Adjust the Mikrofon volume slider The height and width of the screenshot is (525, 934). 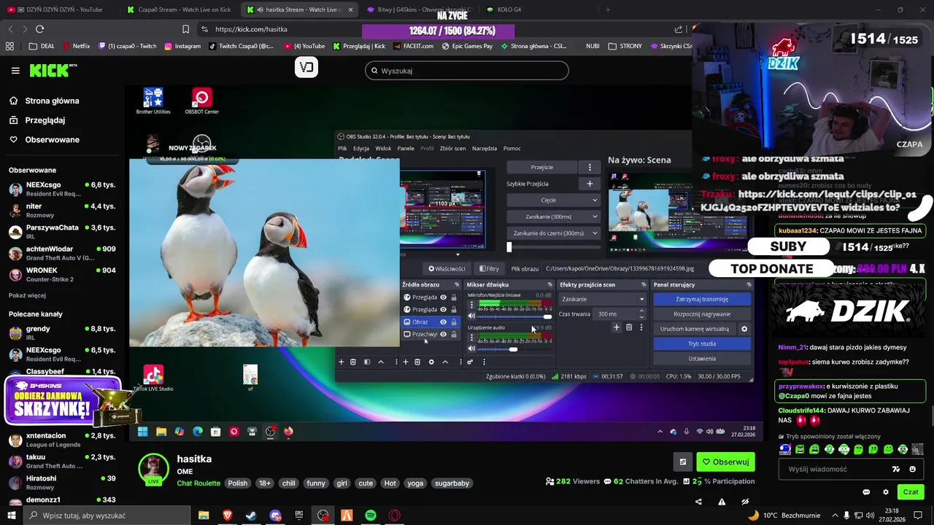[x=515, y=316]
